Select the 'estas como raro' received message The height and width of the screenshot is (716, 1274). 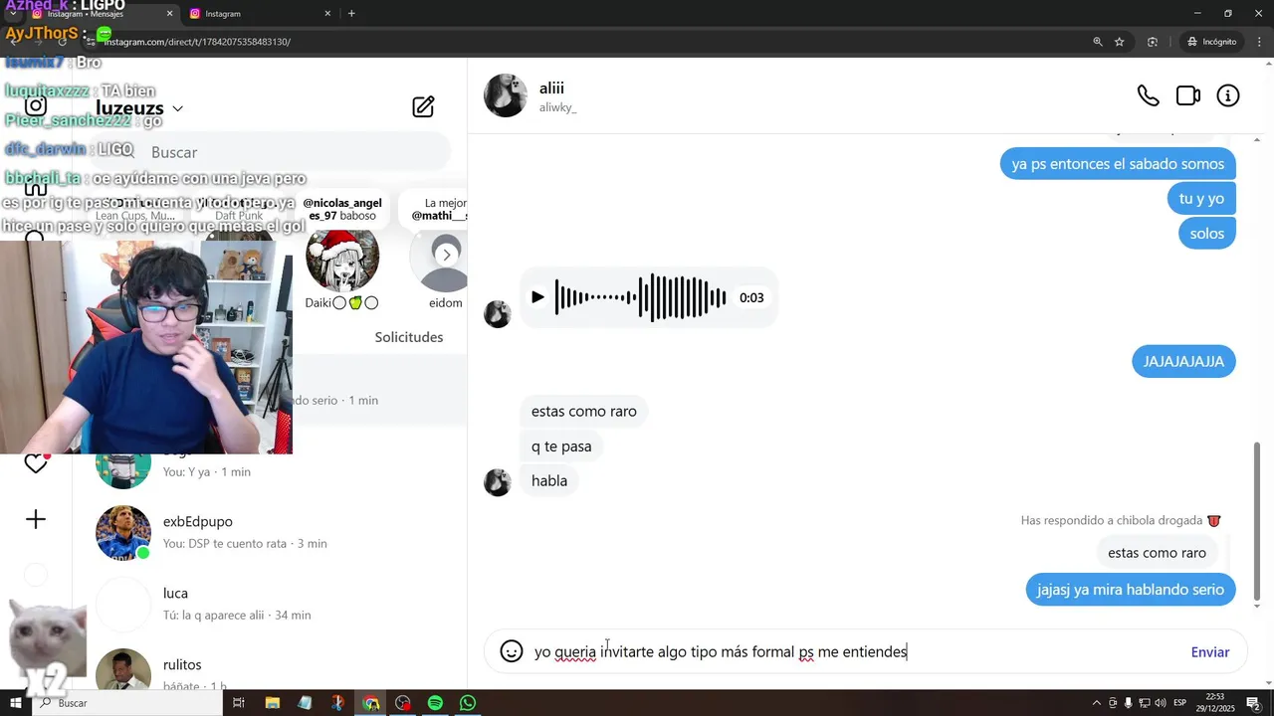coord(583,411)
